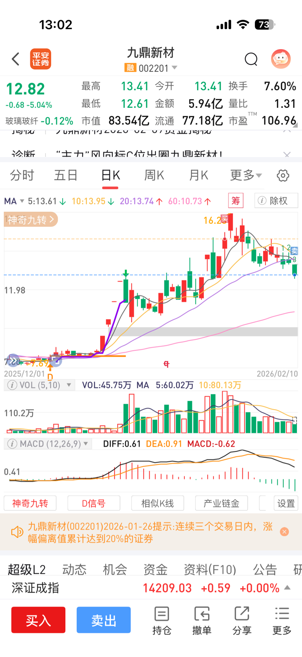
Task: Open 资金 tab
Action: pyautogui.click(x=155, y=569)
